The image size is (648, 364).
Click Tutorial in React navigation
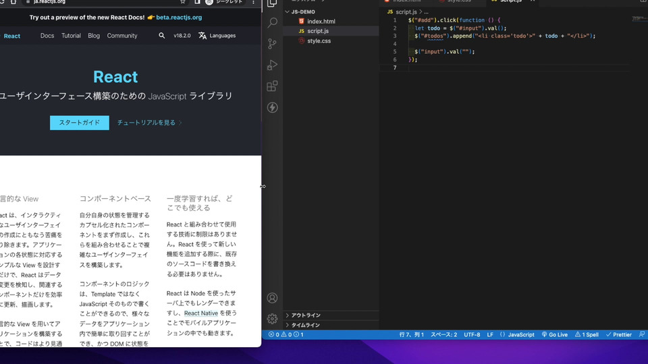point(71,36)
